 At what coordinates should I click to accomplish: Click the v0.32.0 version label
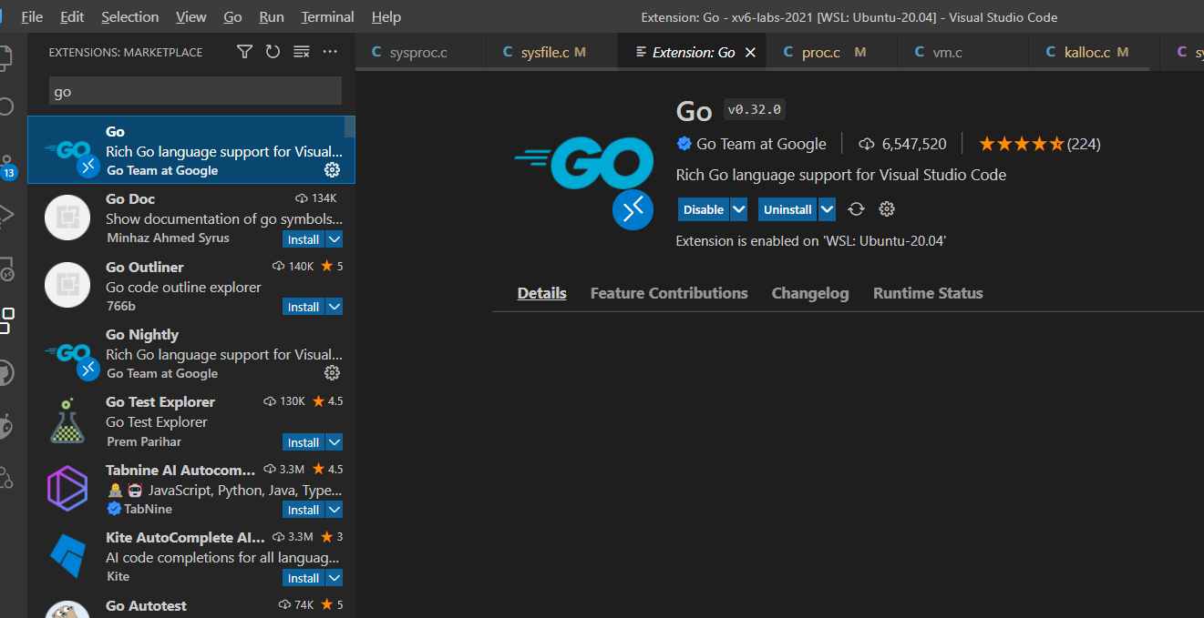[754, 110]
